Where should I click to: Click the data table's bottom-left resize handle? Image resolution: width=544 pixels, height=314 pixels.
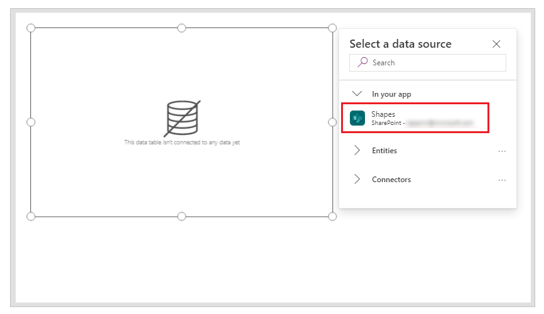click(31, 217)
